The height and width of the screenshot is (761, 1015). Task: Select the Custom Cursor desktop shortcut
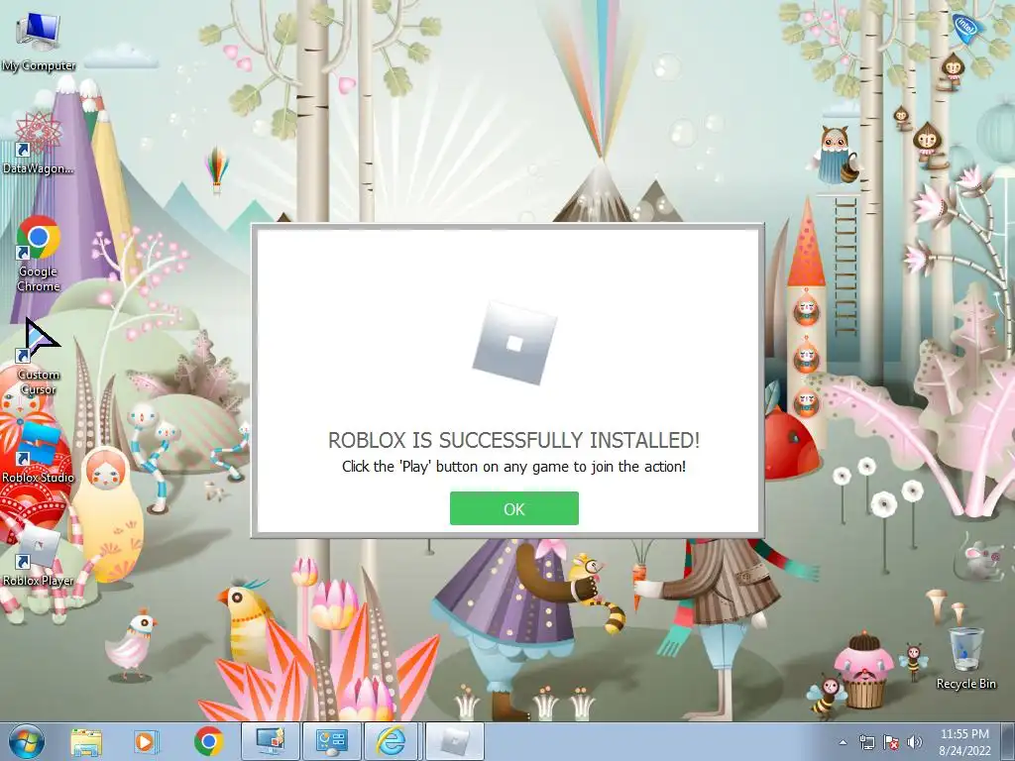(x=39, y=357)
